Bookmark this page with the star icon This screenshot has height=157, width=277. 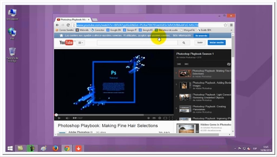(225, 25)
